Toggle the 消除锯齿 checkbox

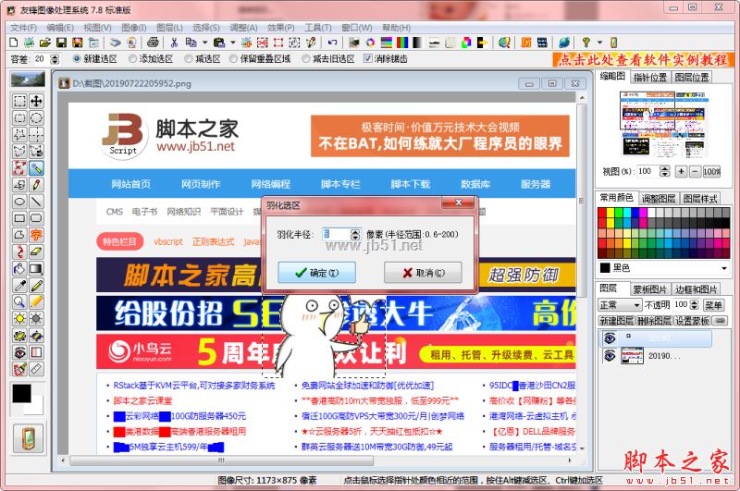(386, 59)
